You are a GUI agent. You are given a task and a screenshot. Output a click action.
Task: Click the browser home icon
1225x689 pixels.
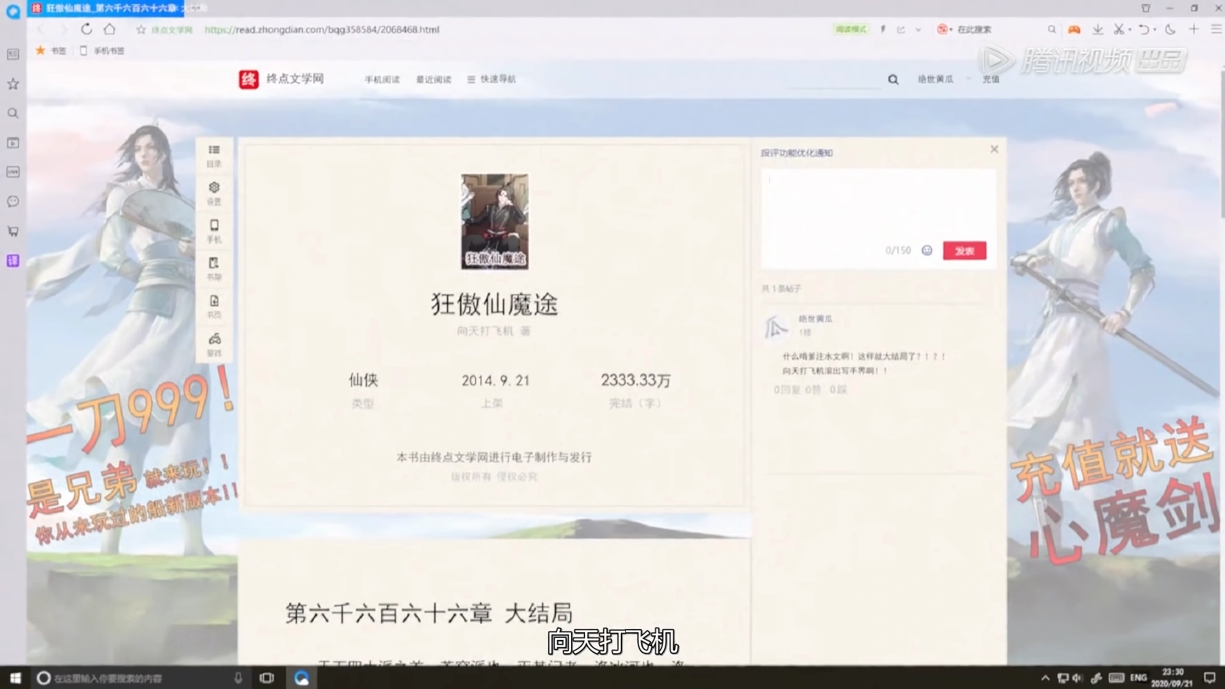point(110,29)
